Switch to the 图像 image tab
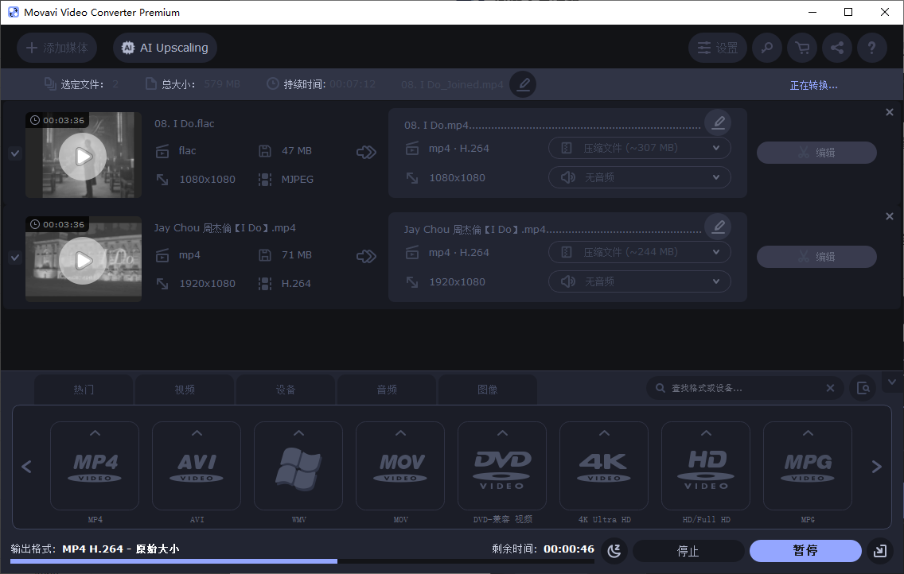This screenshot has width=904, height=574. click(488, 390)
